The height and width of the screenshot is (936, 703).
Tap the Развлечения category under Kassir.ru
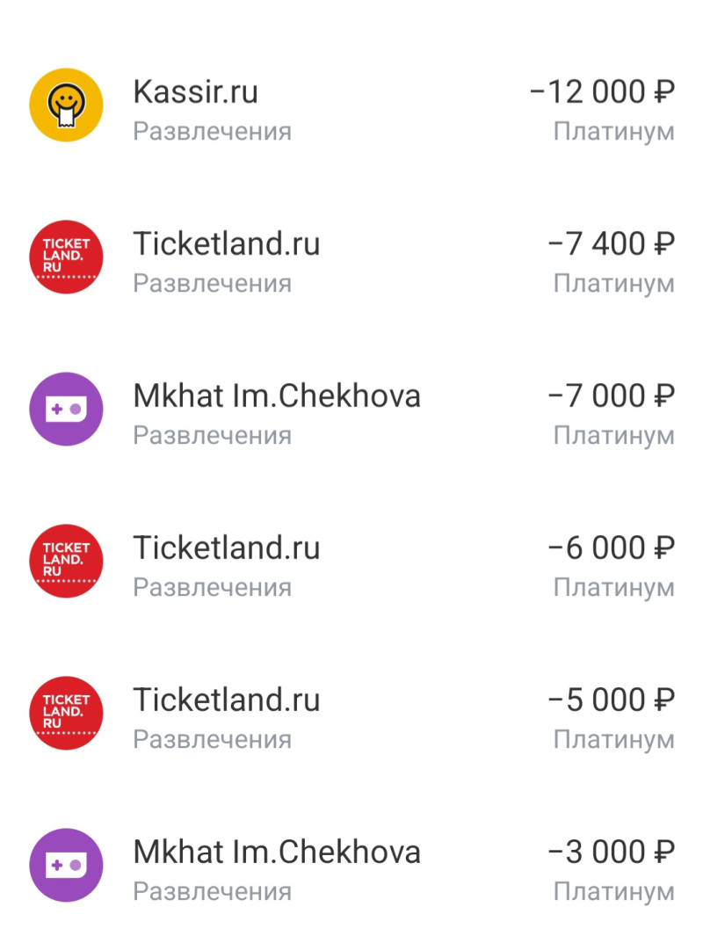point(212,132)
